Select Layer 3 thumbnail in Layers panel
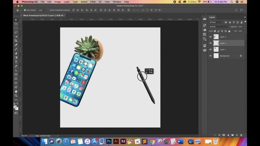 click(x=216, y=37)
